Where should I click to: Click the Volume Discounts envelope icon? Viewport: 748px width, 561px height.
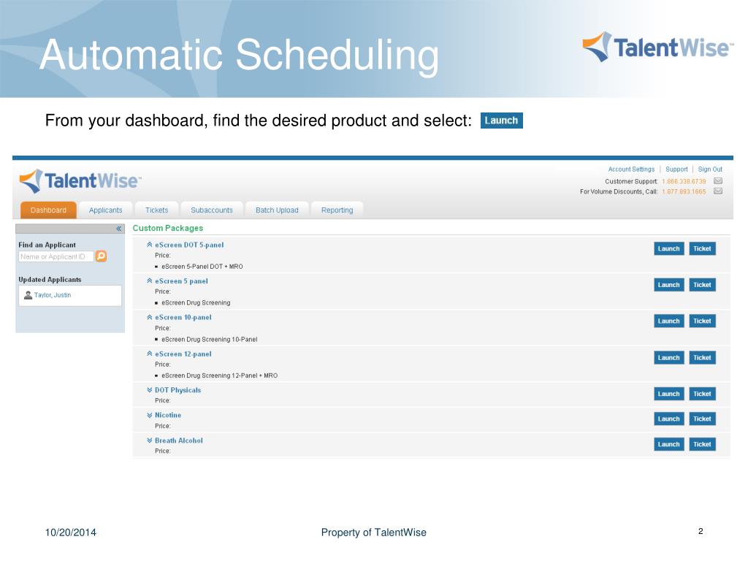click(718, 191)
